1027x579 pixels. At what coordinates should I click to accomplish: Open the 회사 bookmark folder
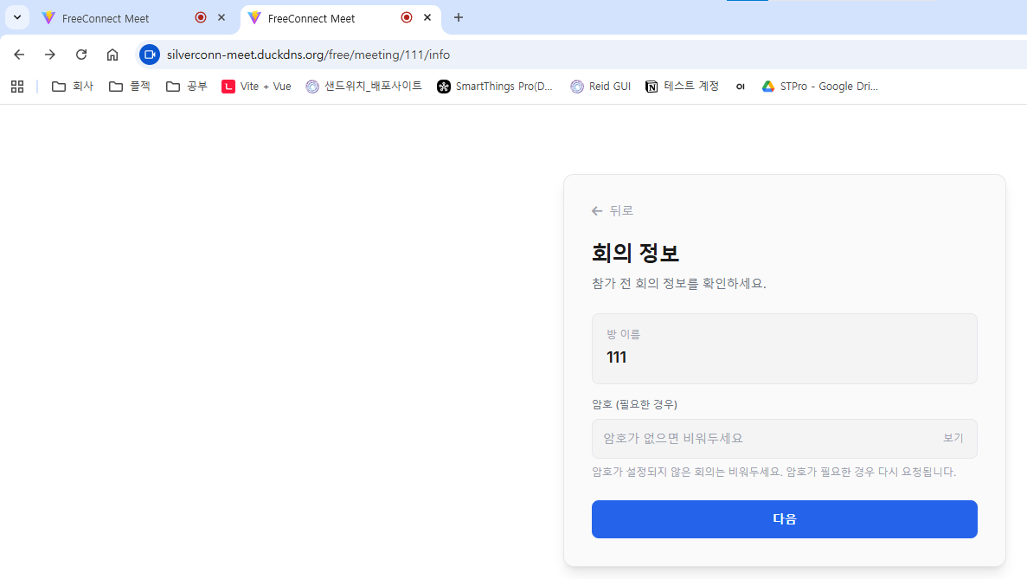pos(73,87)
